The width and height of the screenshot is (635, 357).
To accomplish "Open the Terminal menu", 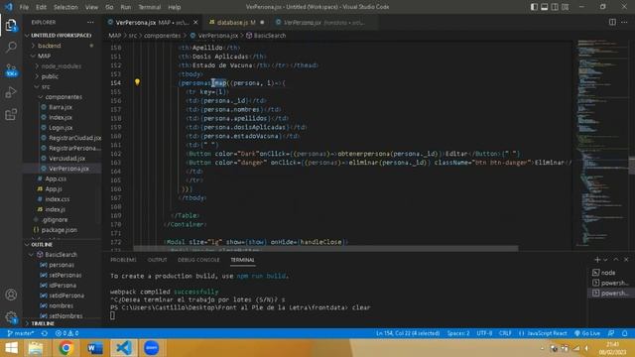I will tap(150, 7).
